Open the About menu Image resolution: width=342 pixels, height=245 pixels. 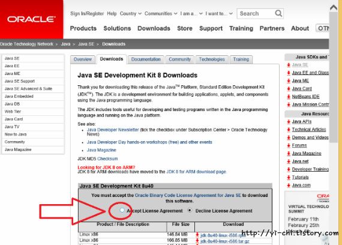pos(300,28)
